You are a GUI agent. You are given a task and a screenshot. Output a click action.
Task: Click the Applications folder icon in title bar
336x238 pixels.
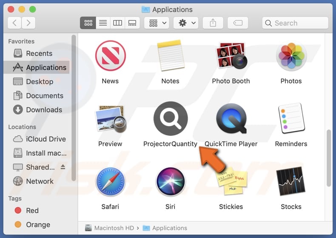tap(146, 9)
